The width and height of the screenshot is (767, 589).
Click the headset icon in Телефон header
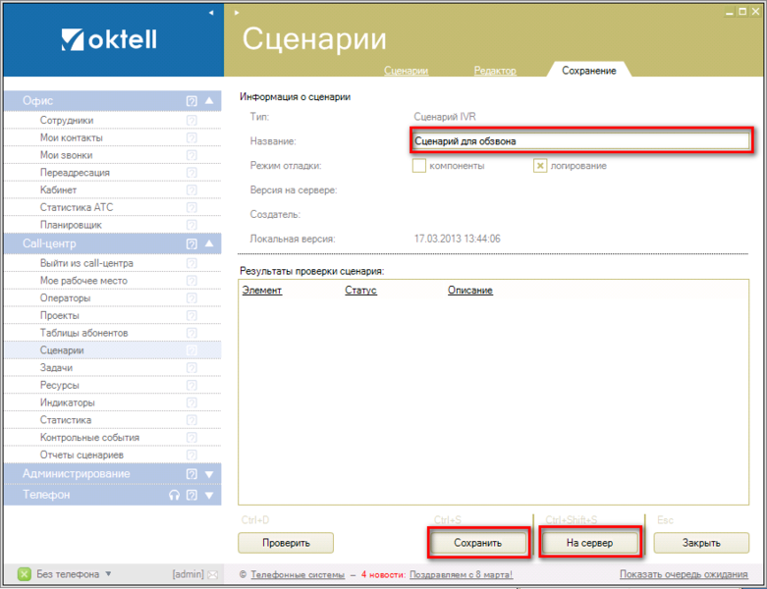174,495
